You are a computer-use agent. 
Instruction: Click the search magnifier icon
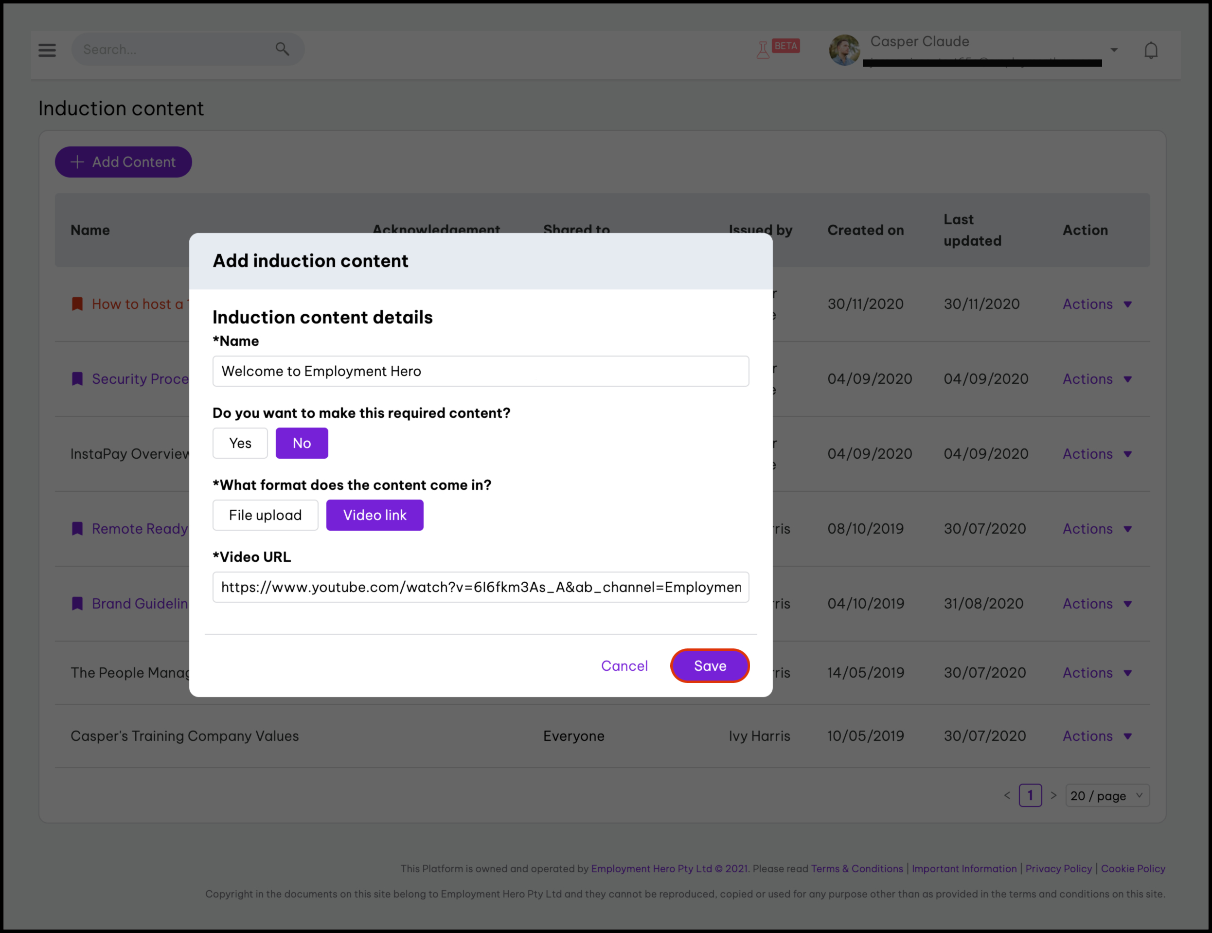(283, 50)
